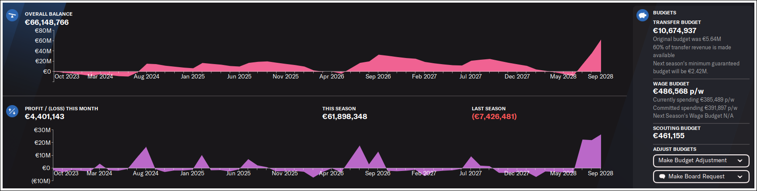Click the OVERALL BALANCE heading
This screenshot has height=191, width=757.
click(48, 14)
